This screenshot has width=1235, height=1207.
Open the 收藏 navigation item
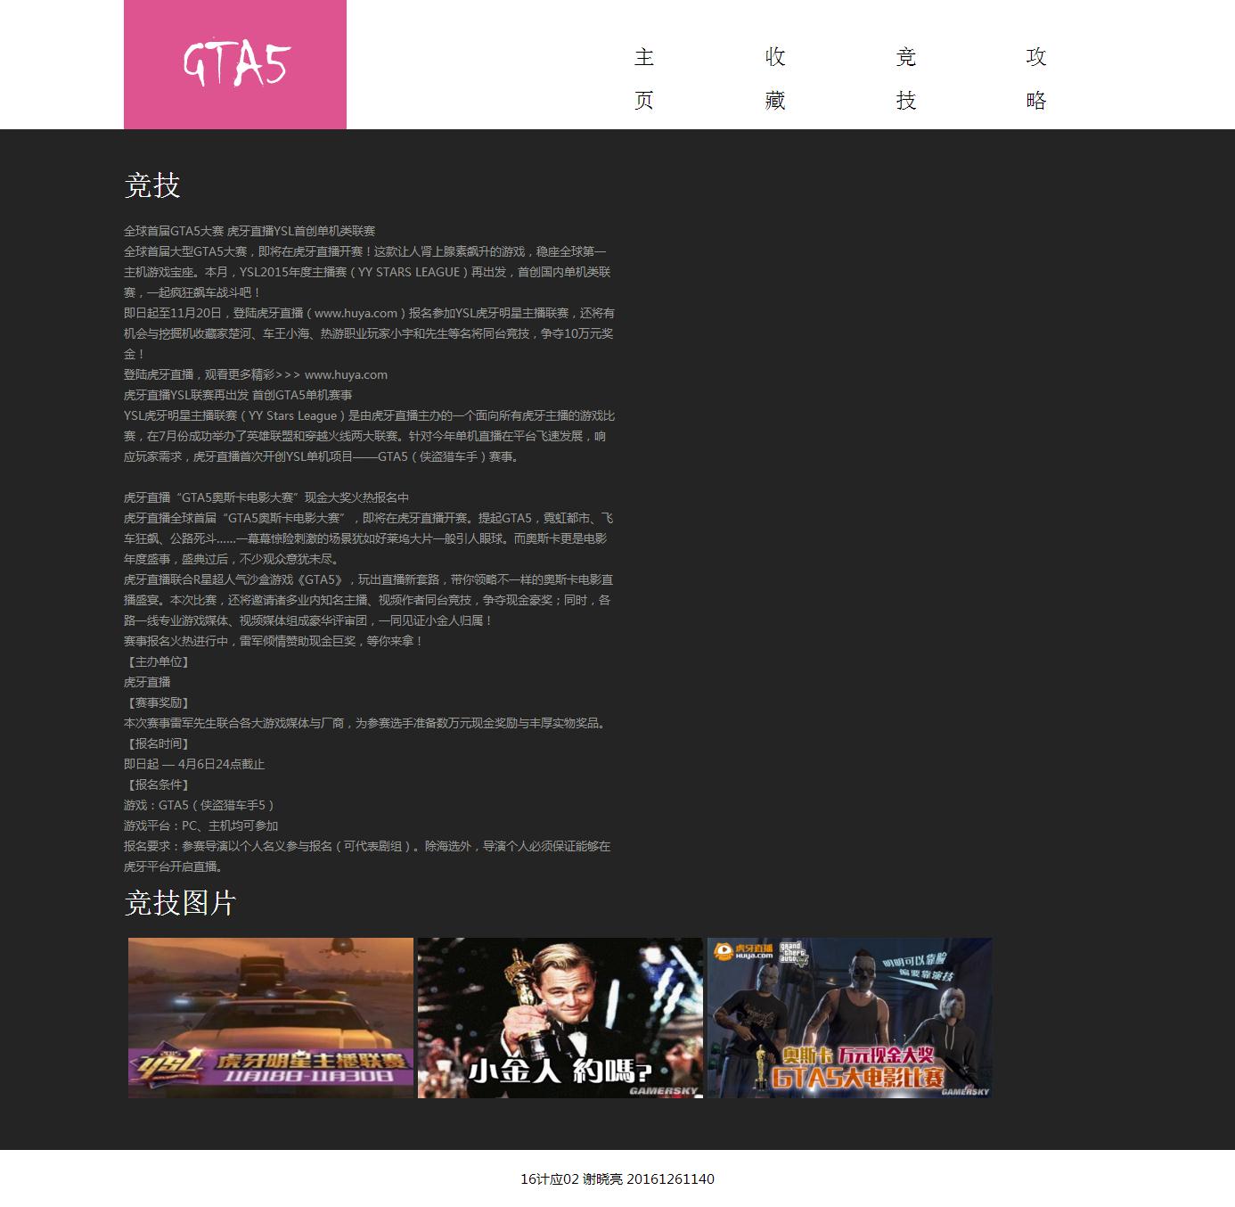pos(775,78)
